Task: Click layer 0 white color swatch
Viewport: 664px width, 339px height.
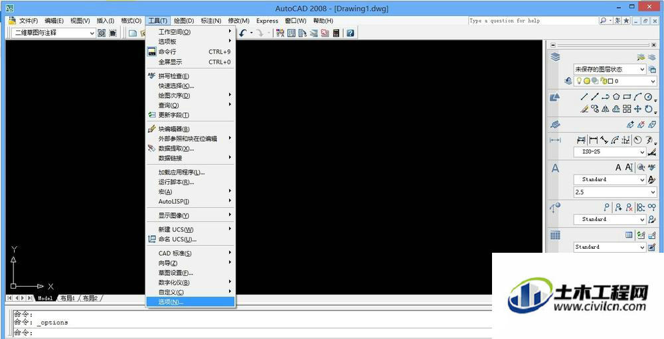Action: tap(611, 81)
